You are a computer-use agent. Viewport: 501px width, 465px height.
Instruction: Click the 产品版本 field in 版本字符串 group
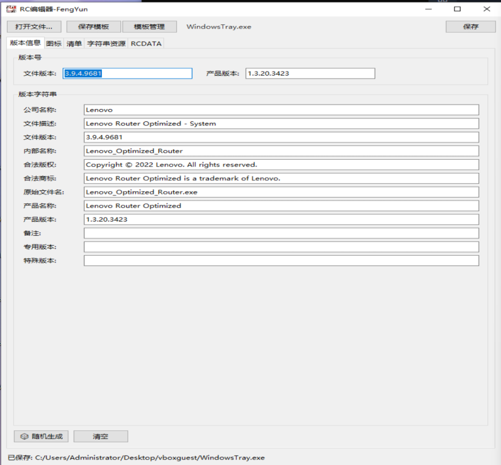[281, 219]
